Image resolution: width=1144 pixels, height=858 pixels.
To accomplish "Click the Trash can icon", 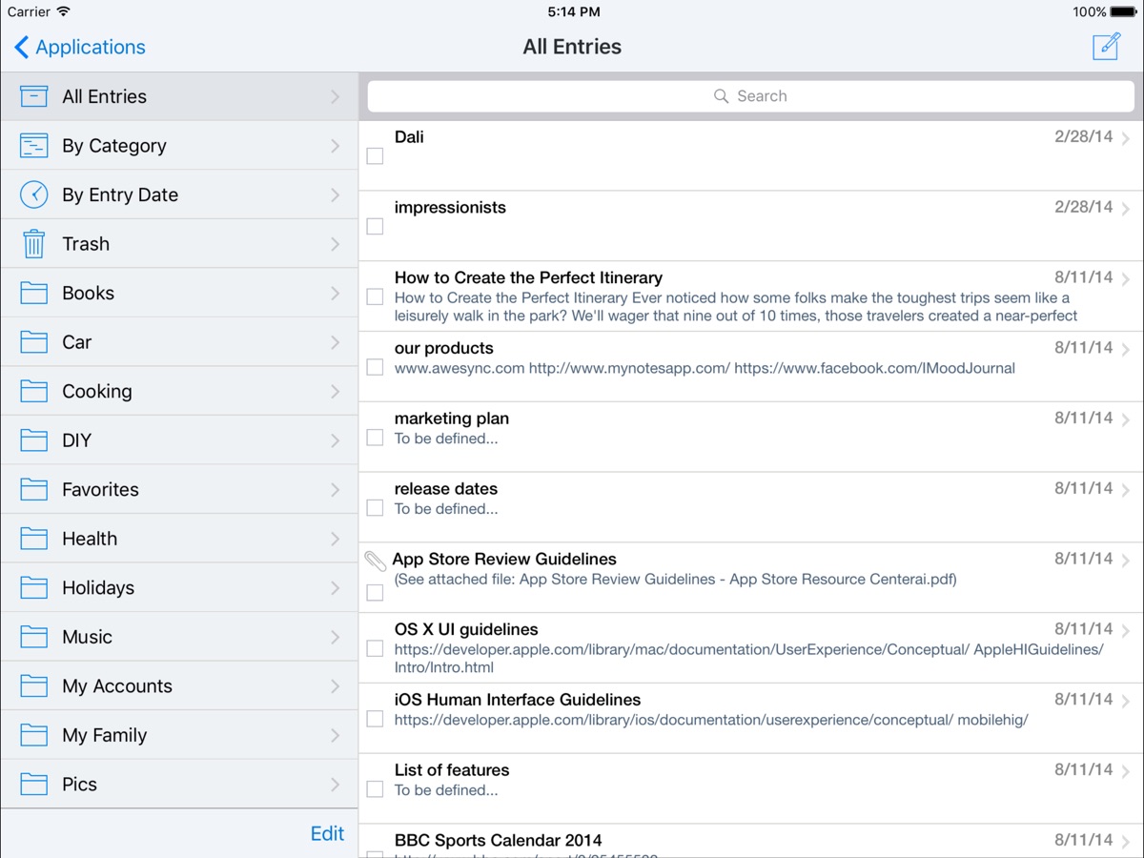I will [34, 244].
